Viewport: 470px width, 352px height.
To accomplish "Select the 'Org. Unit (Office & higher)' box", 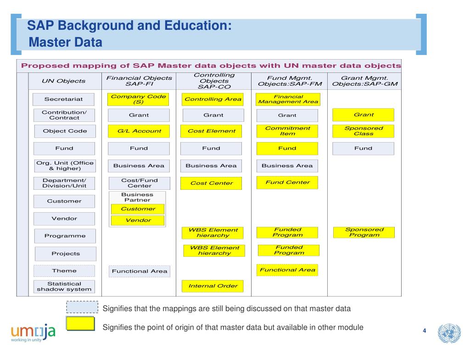I will click(65, 166).
